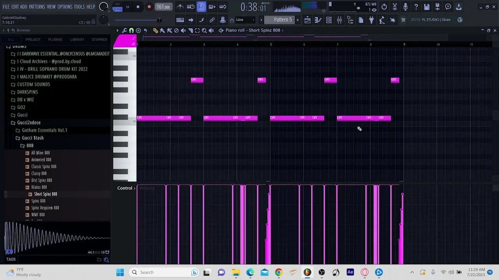Click the browser search magnifier icon

click(106, 260)
